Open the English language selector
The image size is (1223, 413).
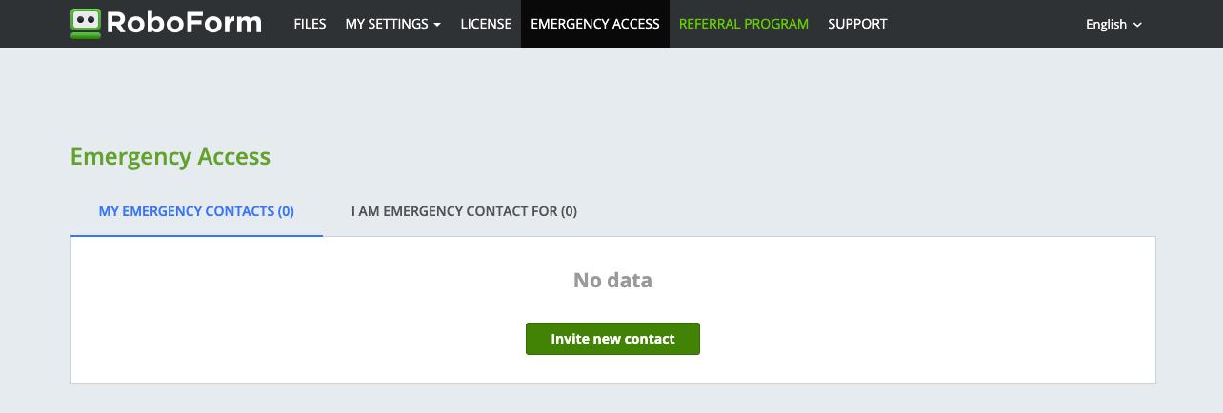1113,24
